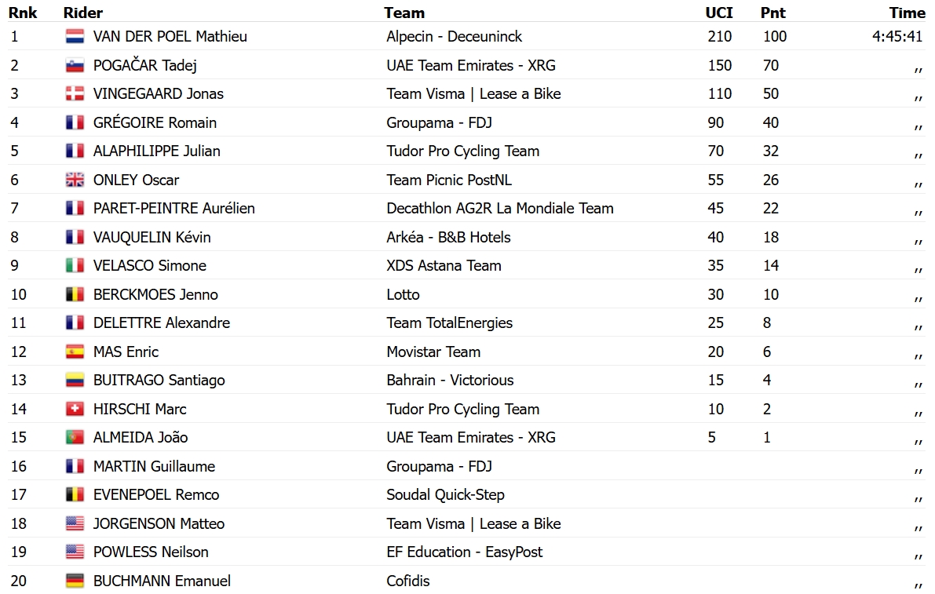Open rider page for EVENEPOEL Remco
This screenshot has width=935, height=594.
(x=156, y=495)
